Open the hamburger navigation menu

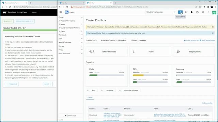point(61,12)
